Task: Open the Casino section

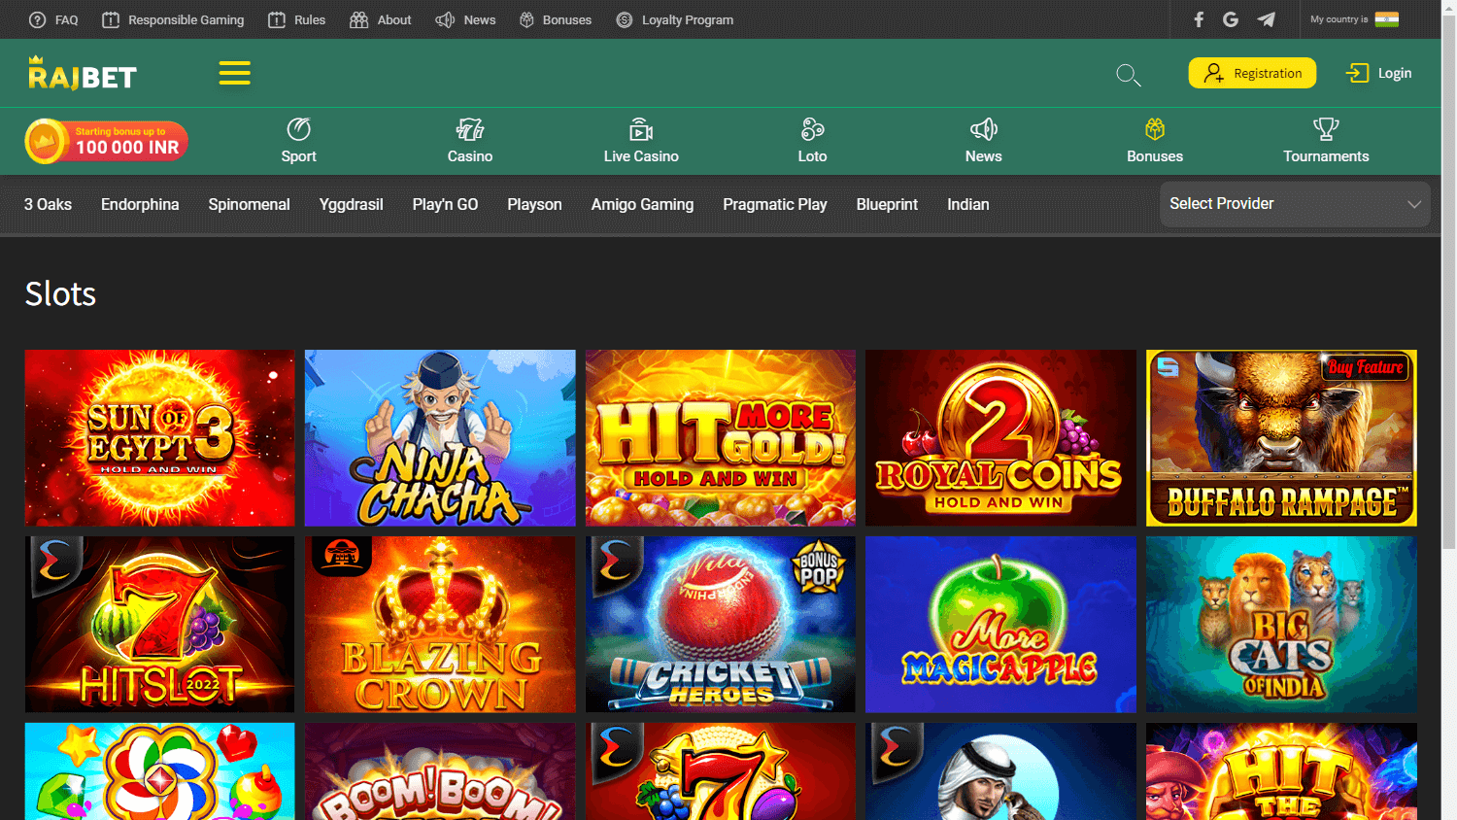Action: (x=470, y=141)
